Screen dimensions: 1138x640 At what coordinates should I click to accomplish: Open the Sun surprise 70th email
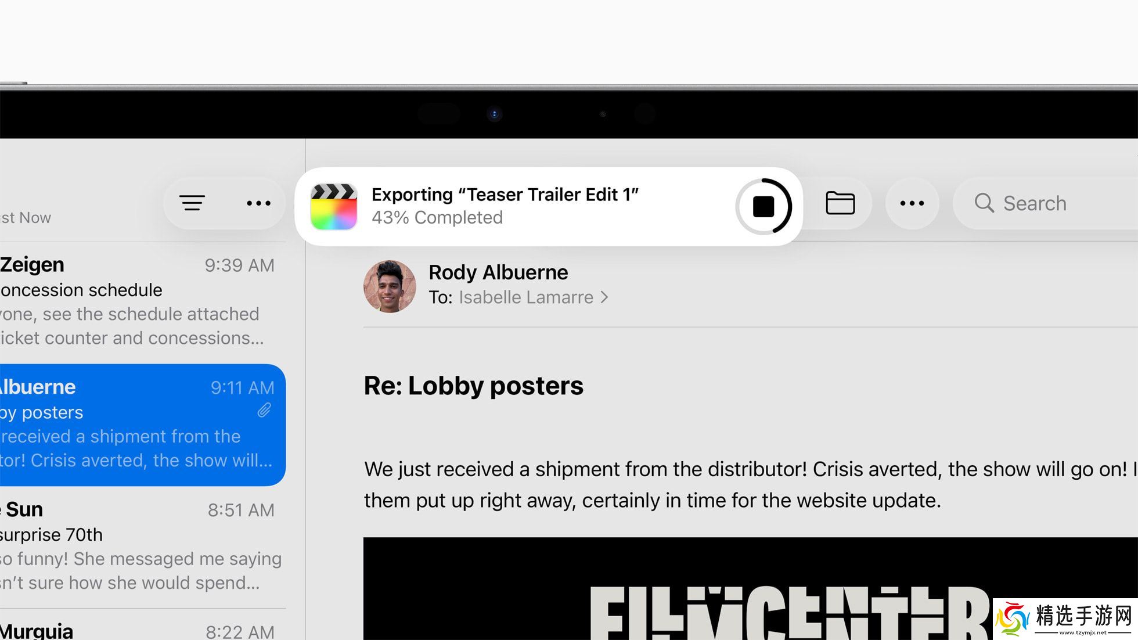pos(143,547)
